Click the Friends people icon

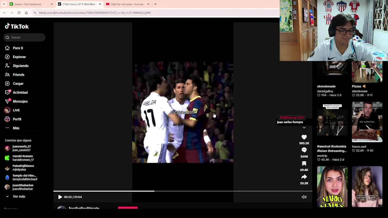(x=7, y=75)
